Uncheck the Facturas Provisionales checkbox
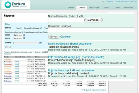Image resolution: width=139 pixels, height=93 pixels. (41, 28)
